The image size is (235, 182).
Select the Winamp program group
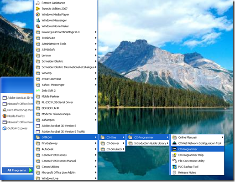[x=66, y=73]
